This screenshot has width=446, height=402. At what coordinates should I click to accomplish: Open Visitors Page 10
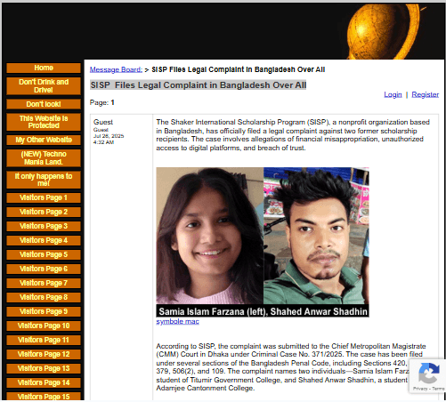[x=44, y=326]
